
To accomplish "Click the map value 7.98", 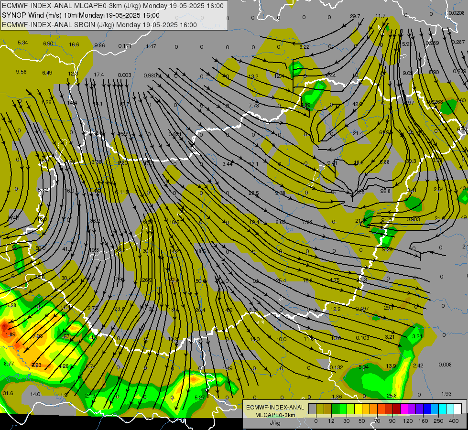I will [307, 222].
